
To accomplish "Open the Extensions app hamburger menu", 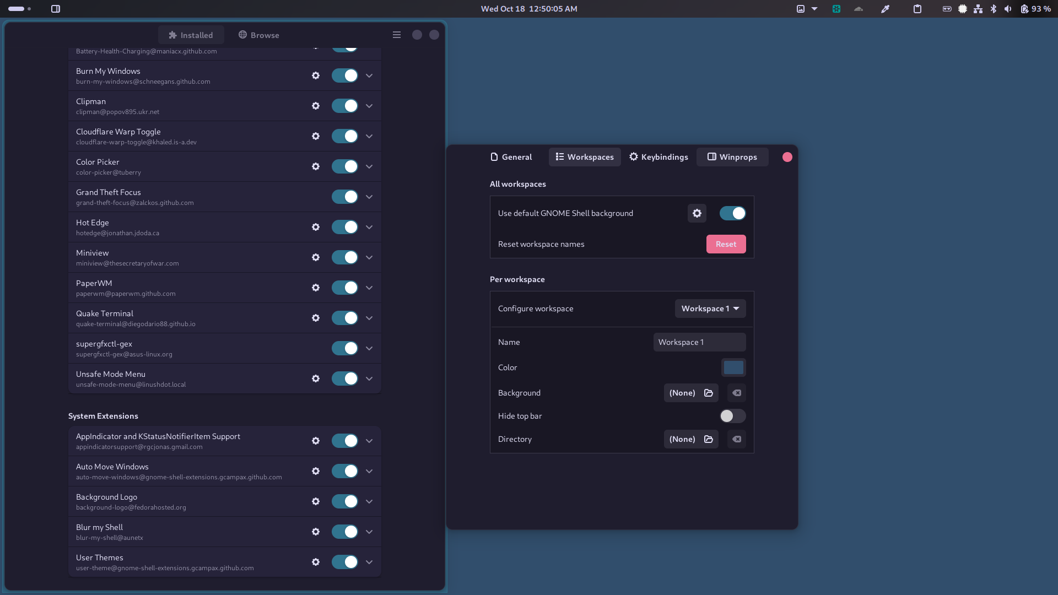I will click(x=396, y=34).
